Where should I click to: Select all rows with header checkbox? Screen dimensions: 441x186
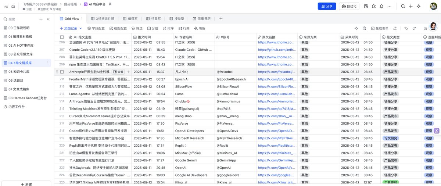[x=62, y=37]
